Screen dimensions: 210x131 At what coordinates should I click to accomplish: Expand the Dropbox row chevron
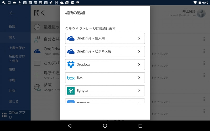tap(139, 64)
